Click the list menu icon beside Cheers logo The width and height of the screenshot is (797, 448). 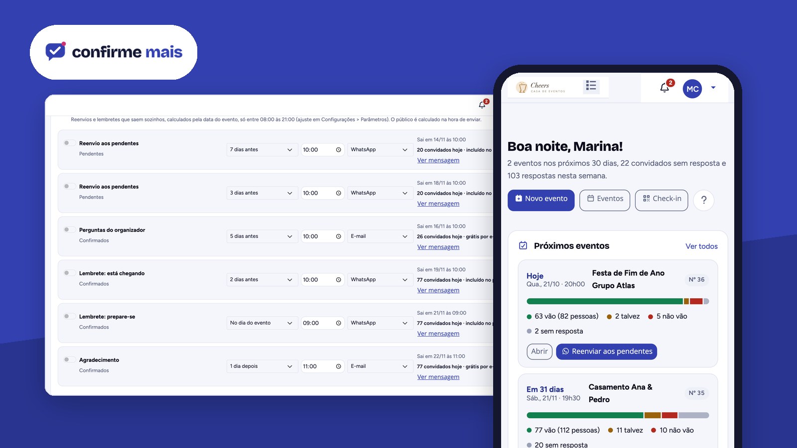591,86
